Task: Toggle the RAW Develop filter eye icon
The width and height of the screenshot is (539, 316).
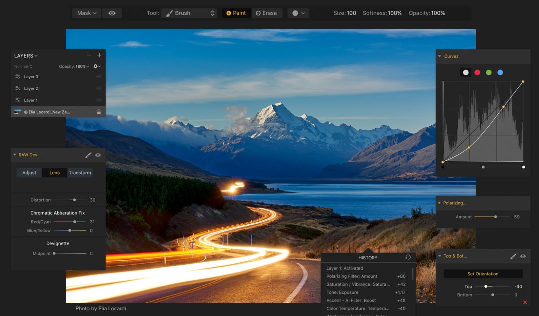Action: coord(98,155)
